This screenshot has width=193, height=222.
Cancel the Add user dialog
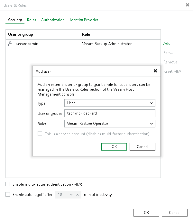142,147
